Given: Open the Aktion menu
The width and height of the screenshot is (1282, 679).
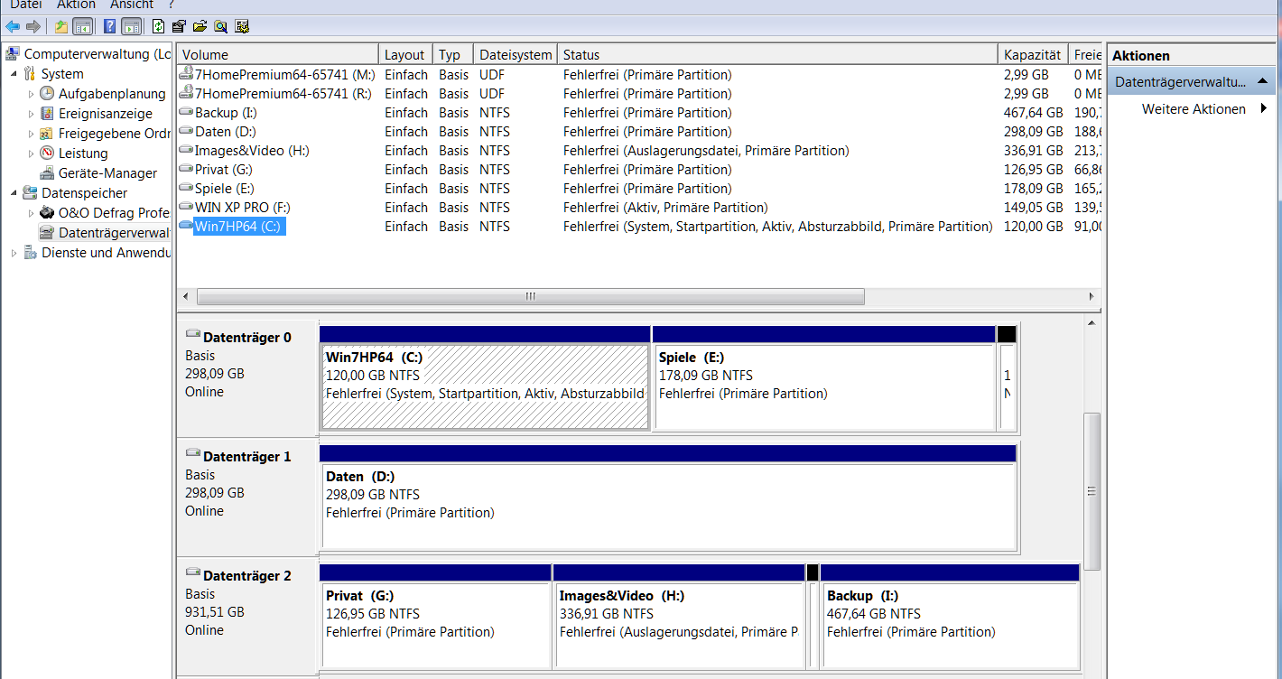Looking at the screenshot, I should click(x=76, y=5).
